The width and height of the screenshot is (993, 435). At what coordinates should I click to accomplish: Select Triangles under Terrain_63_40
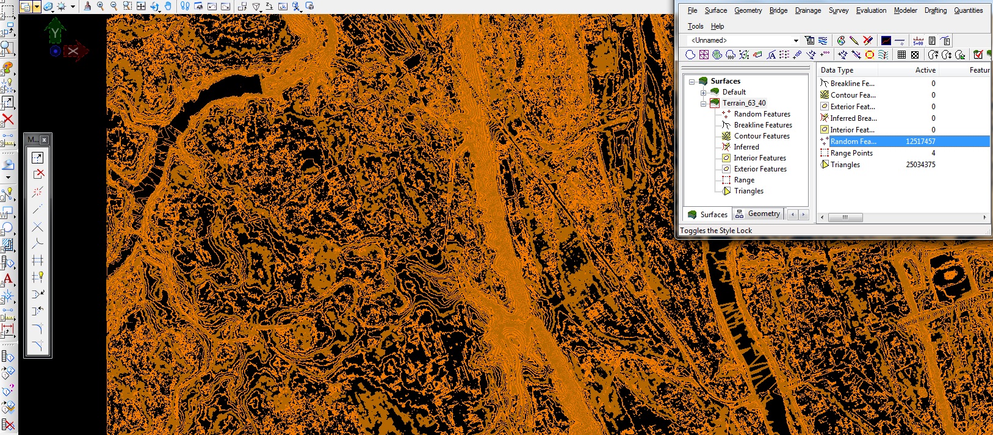[749, 191]
